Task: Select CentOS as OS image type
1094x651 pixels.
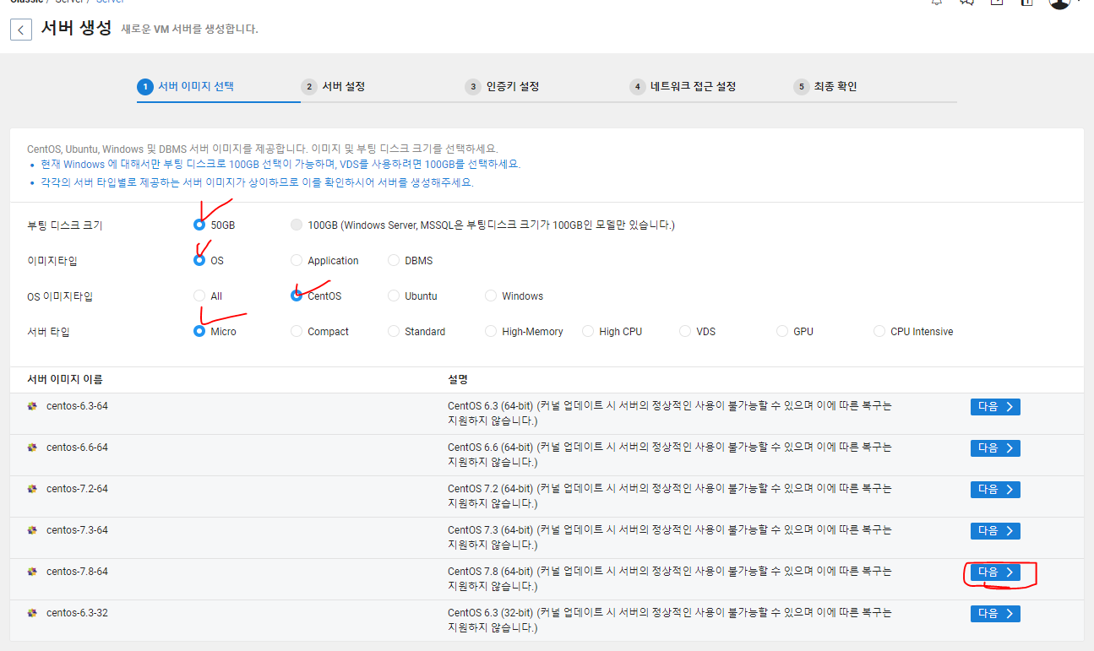Action: (x=296, y=296)
